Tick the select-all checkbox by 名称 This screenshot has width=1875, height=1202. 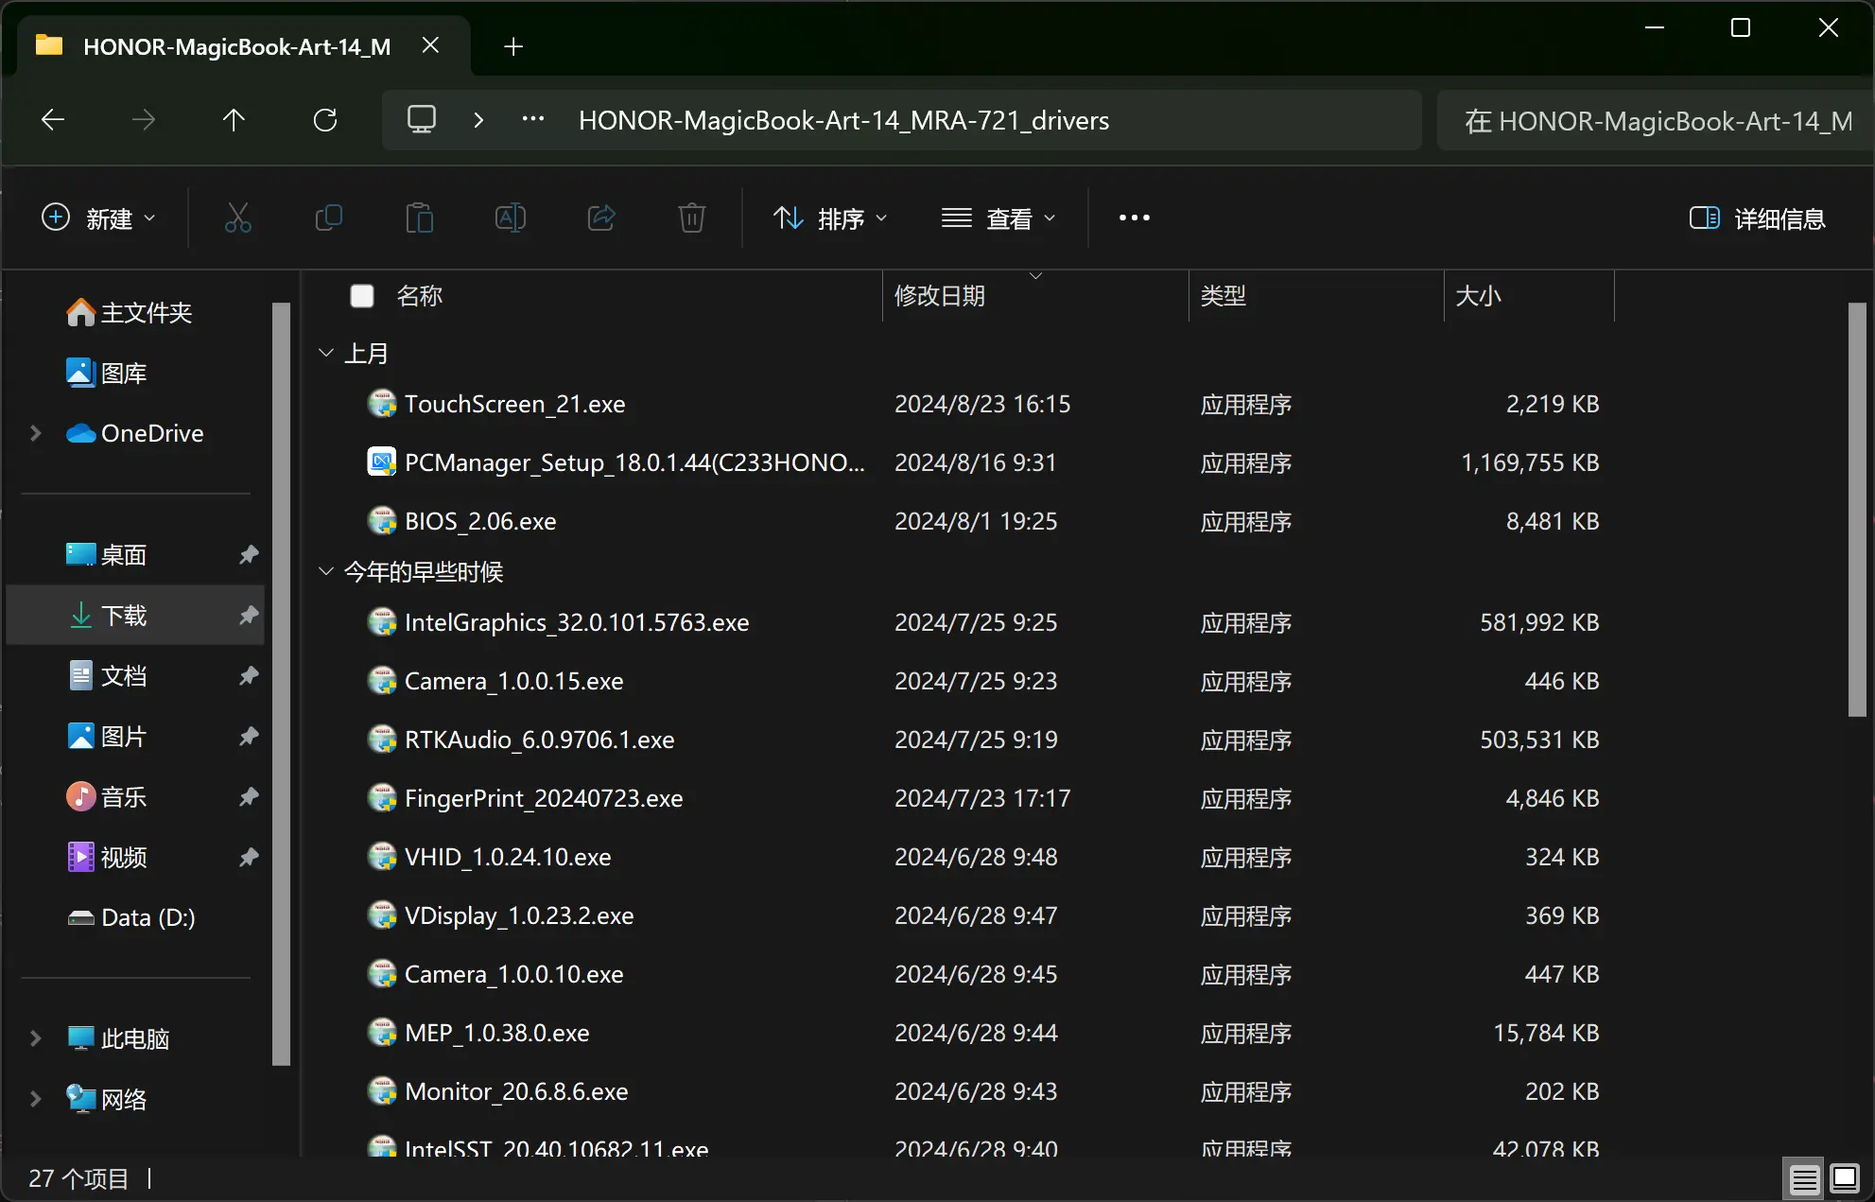[x=362, y=296]
